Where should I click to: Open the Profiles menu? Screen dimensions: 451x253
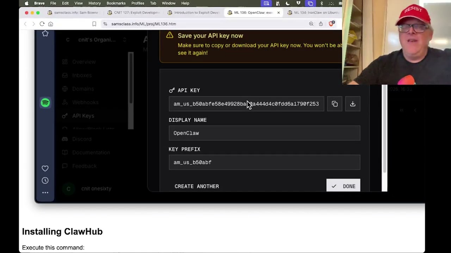tap(138, 3)
